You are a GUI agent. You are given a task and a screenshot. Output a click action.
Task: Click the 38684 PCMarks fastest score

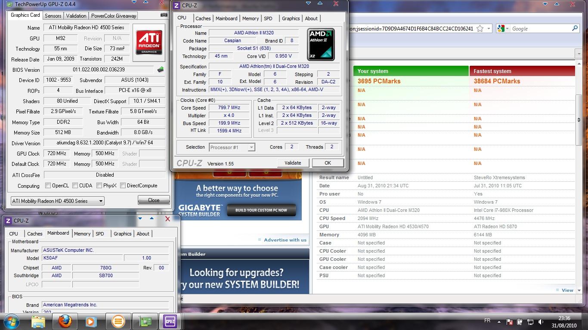click(497, 81)
